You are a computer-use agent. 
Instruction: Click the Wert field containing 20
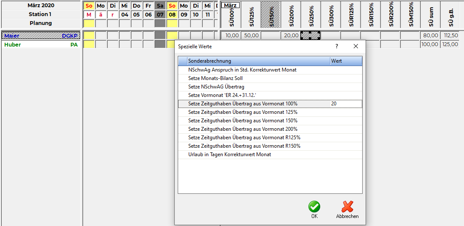pyautogui.click(x=346, y=104)
